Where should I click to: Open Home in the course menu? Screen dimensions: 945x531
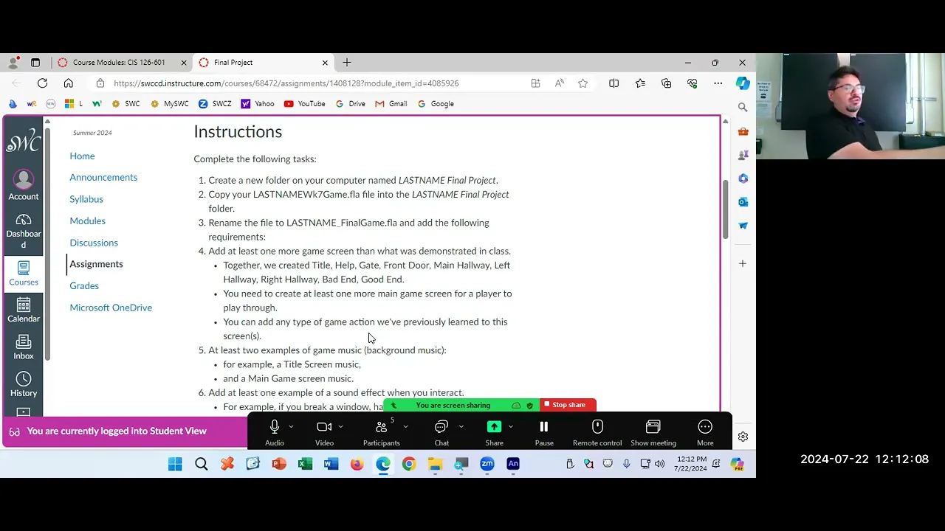coord(82,156)
